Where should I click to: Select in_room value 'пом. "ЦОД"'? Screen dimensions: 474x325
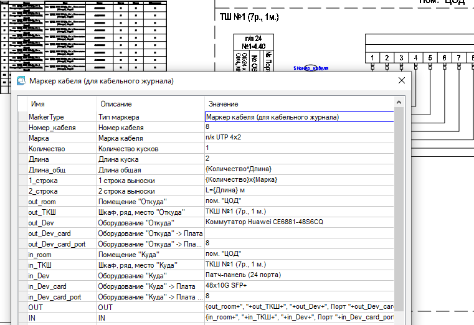point(299,254)
